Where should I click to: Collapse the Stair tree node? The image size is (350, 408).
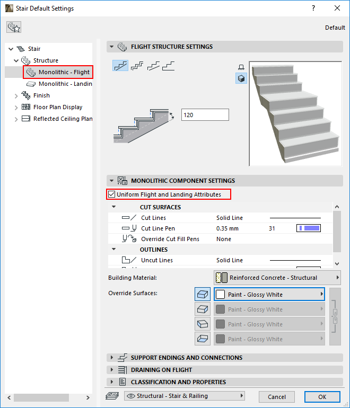click(11, 49)
